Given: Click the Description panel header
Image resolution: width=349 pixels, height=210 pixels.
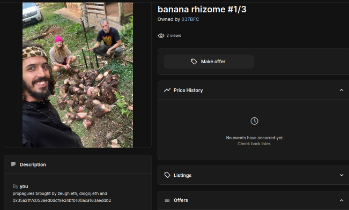Looking at the screenshot, I should [78, 164].
